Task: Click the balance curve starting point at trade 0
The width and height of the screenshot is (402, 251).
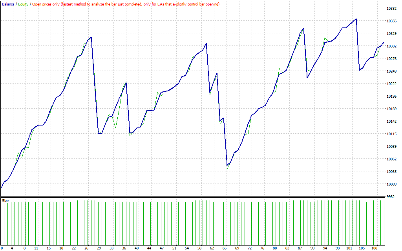Action: point(1,188)
